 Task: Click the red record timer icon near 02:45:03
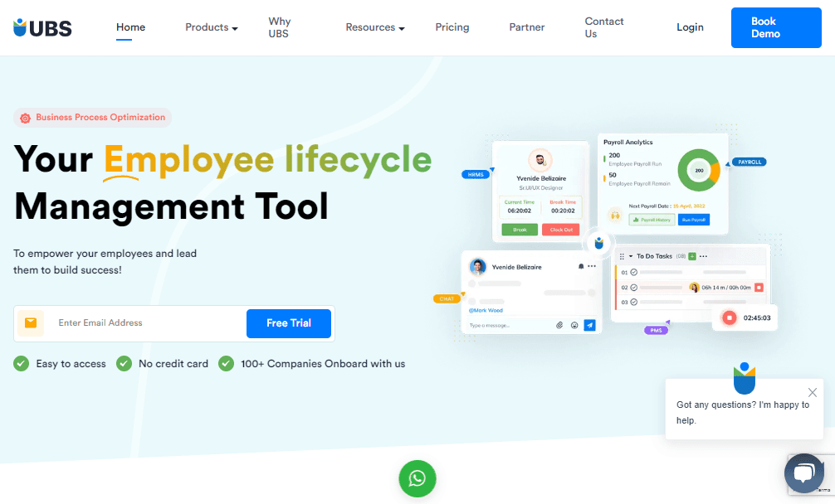pyautogui.click(x=729, y=318)
